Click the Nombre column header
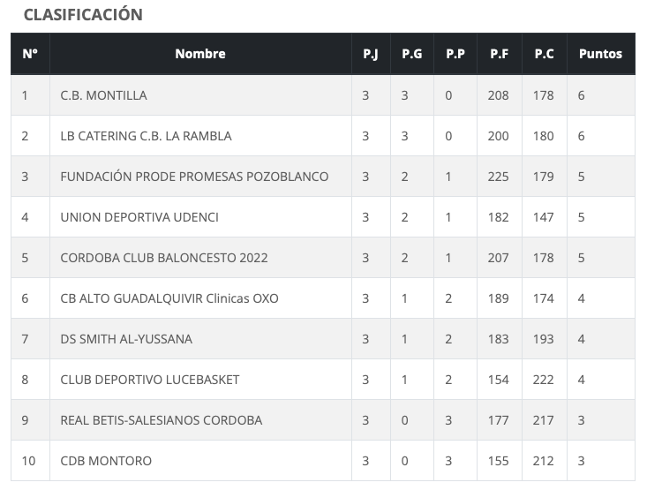647x490 pixels. (x=200, y=54)
